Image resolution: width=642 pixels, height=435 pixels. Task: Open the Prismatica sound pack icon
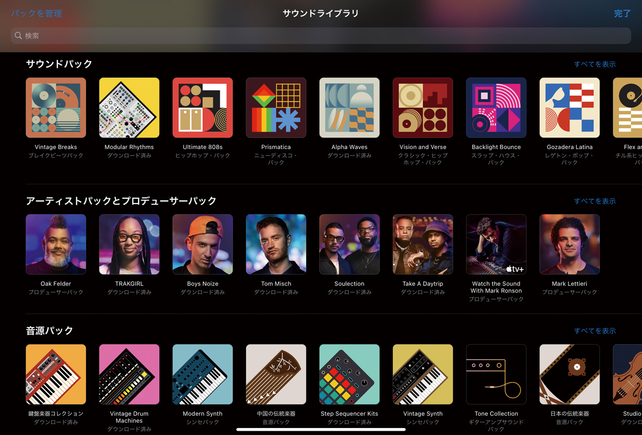click(x=276, y=107)
